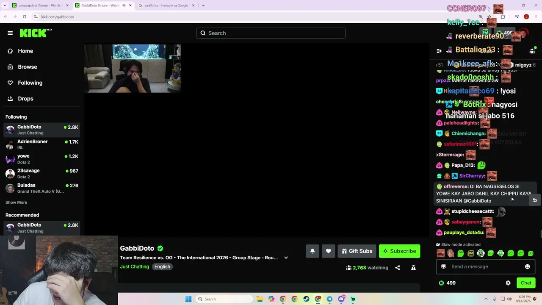Open Steam from the taskbar

[x=306, y=299]
